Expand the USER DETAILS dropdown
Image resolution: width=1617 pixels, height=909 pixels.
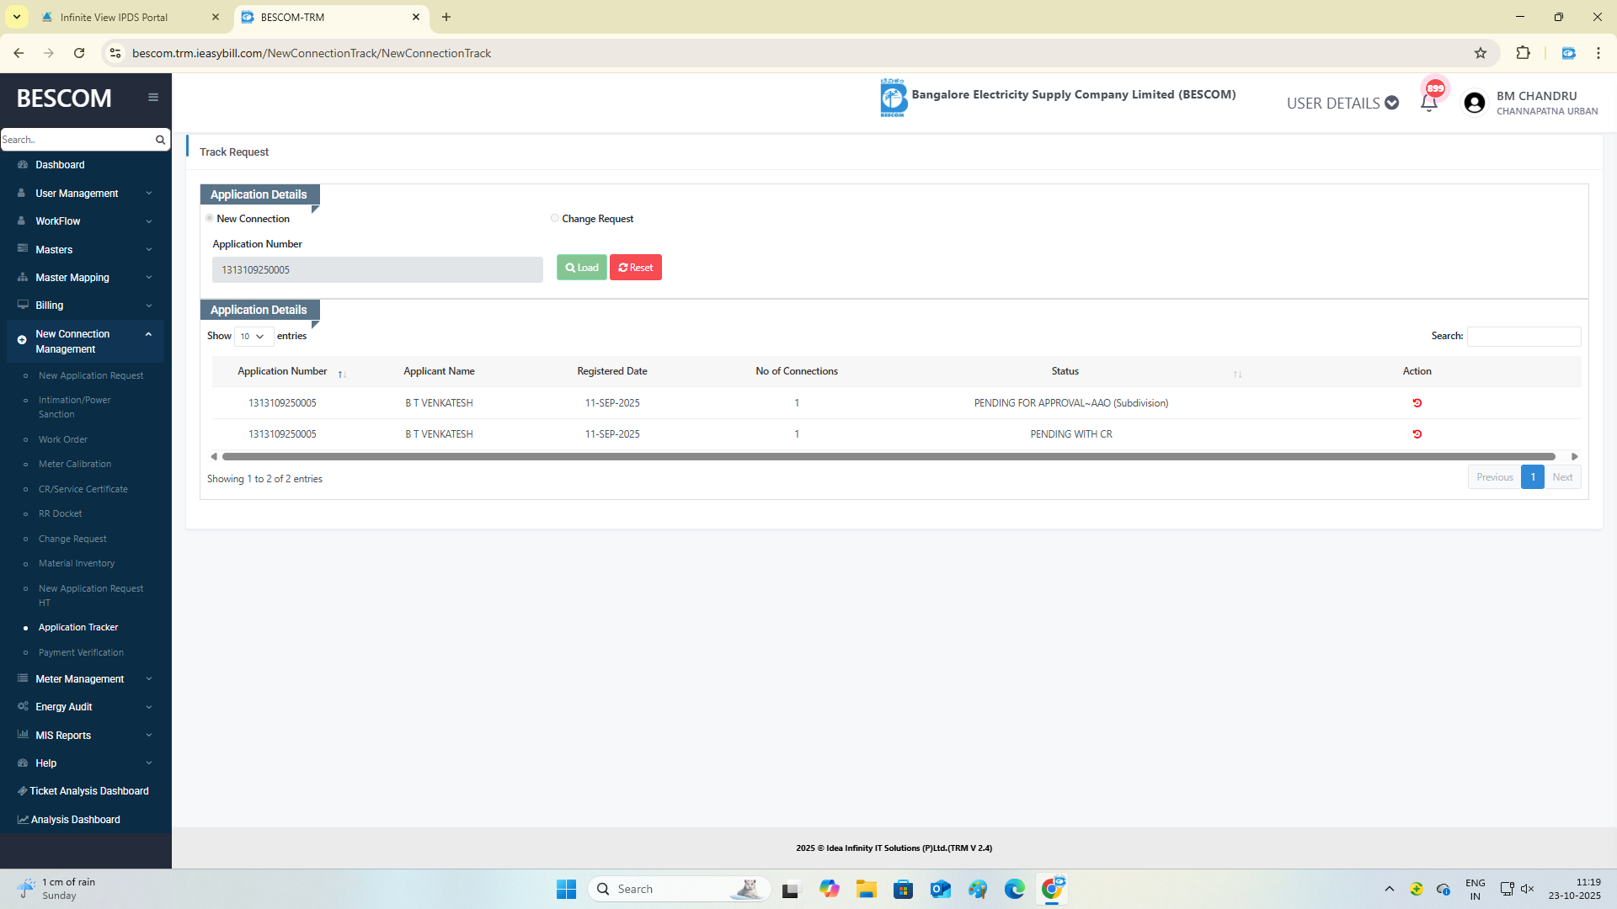click(x=1342, y=103)
